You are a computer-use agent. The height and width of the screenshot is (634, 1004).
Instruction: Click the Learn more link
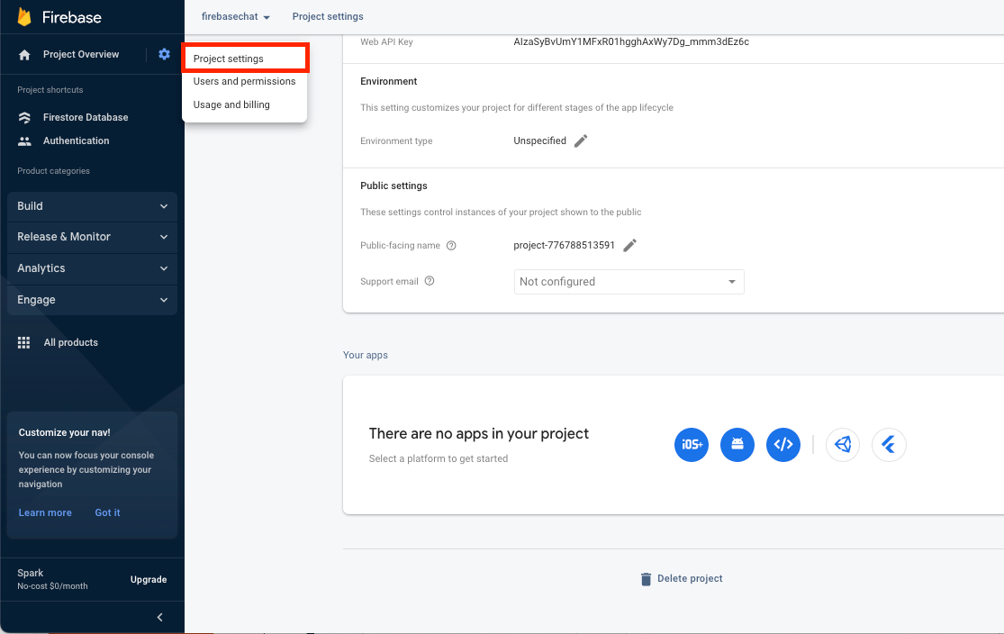pyautogui.click(x=45, y=512)
